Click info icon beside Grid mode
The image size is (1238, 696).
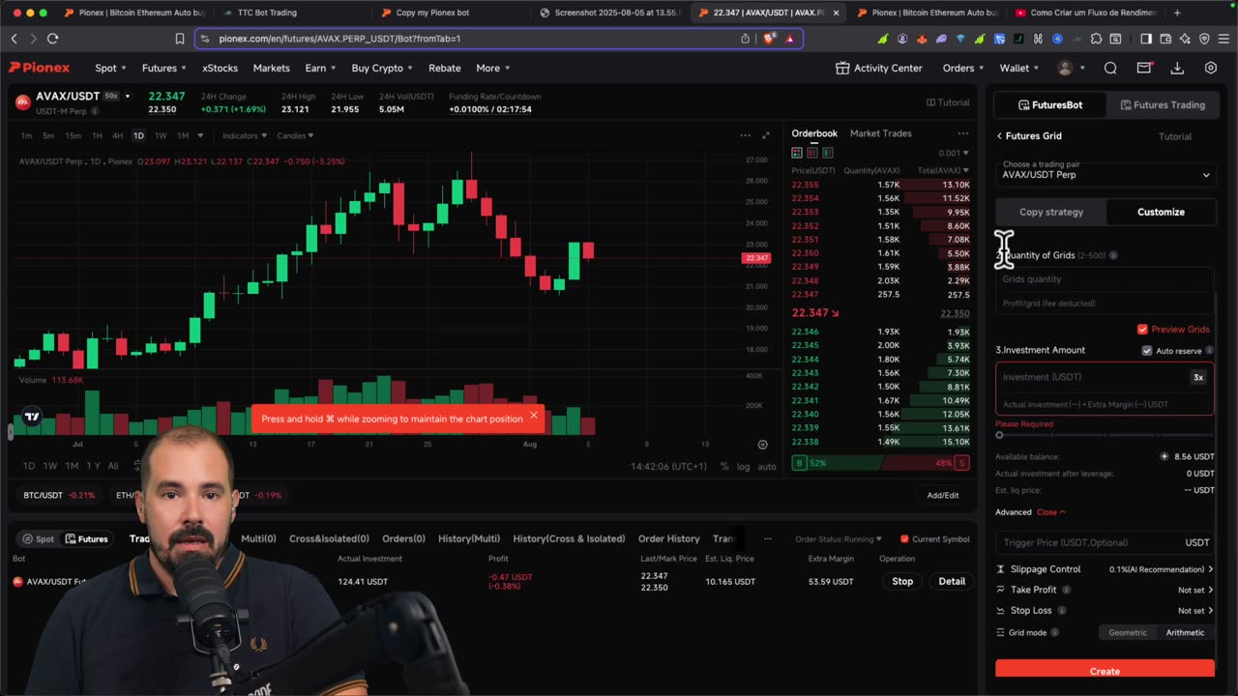pyautogui.click(x=1055, y=632)
